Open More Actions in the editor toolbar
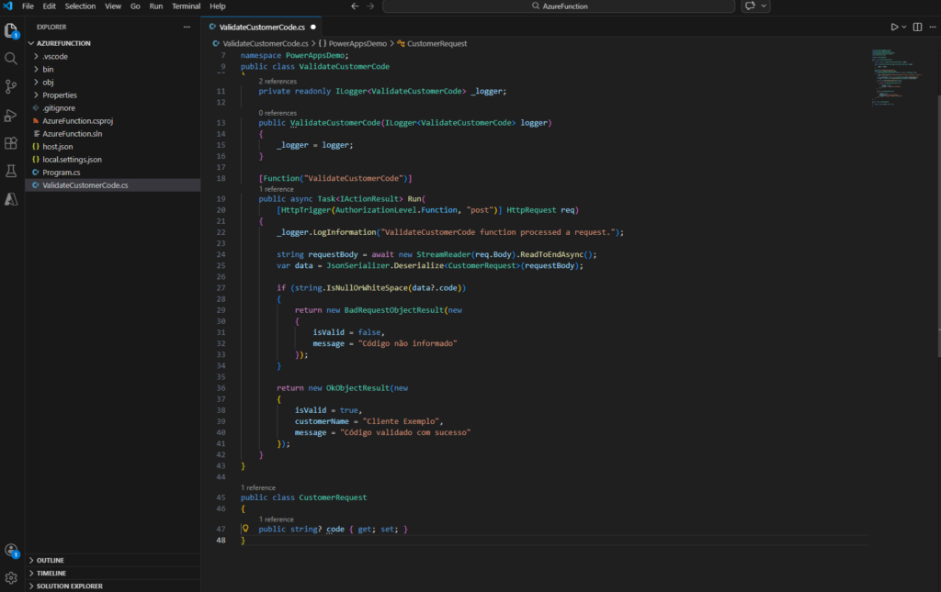 [931, 26]
